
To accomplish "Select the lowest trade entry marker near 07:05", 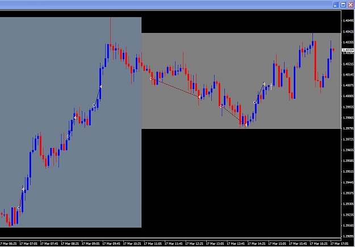I will [19, 208].
